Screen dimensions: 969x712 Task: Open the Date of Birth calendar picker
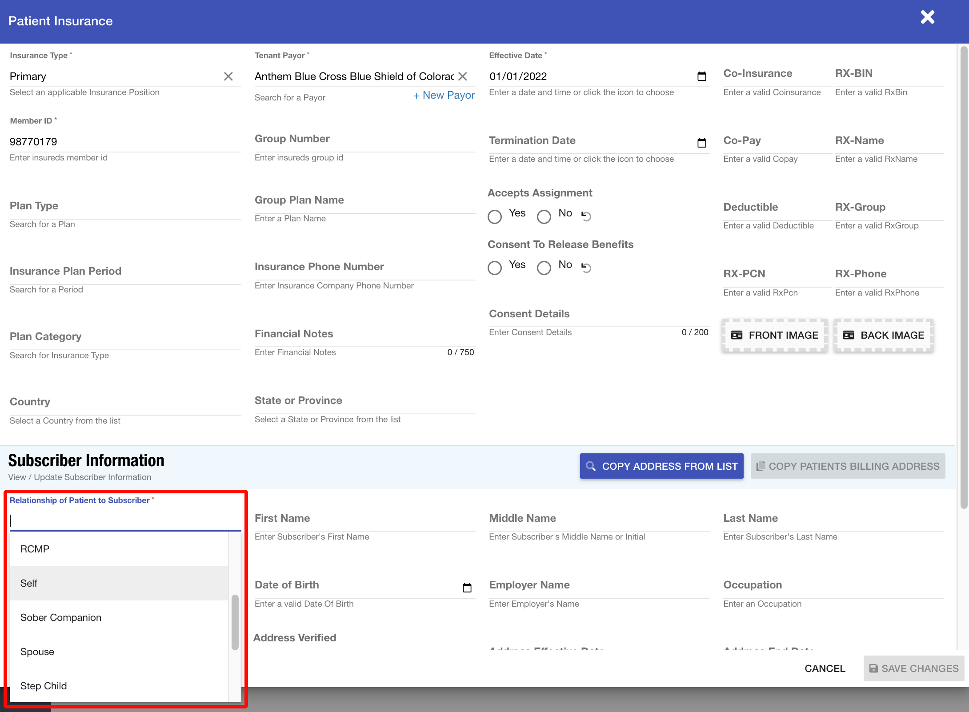point(467,588)
